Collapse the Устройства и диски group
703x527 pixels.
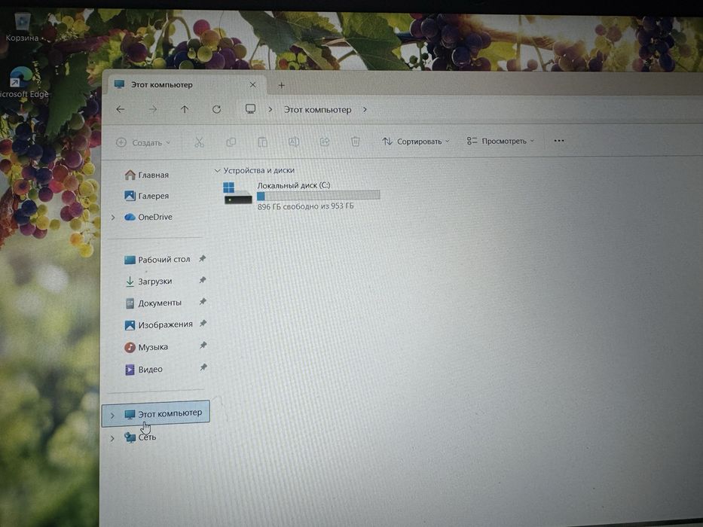click(x=217, y=171)
